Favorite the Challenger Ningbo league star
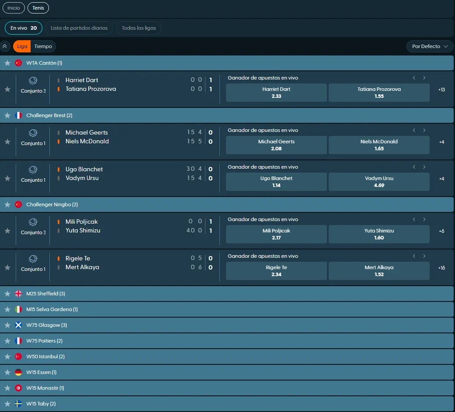455x412 pixels. (7, 204)
